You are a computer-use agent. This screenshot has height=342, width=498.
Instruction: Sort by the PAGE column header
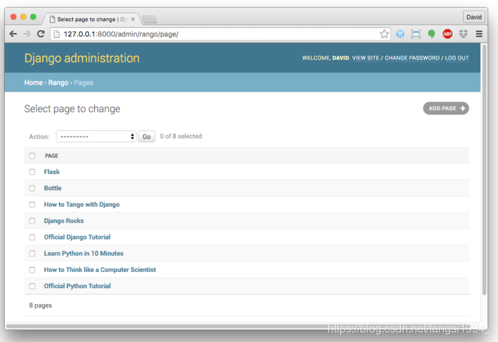click(51, 156)
